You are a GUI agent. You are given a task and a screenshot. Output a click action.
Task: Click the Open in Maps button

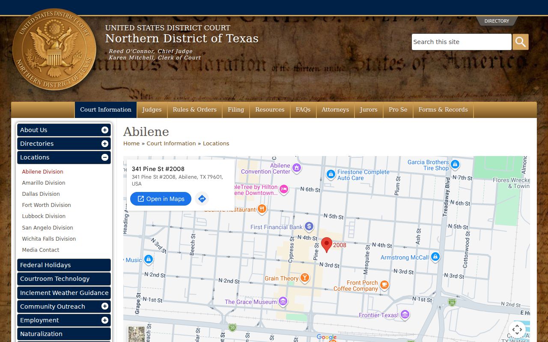click(161, 199)
